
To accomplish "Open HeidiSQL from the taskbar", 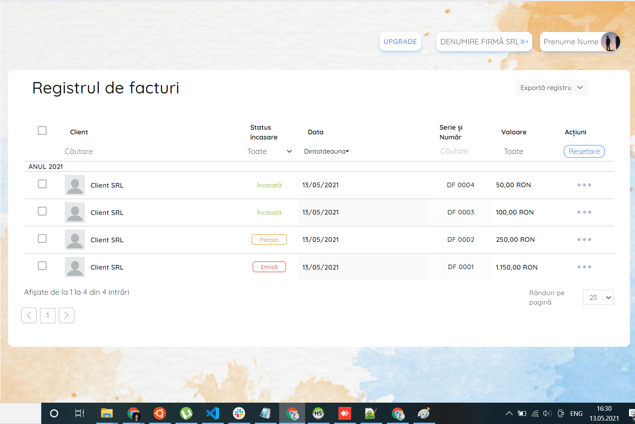I will (x=318, y=413).
